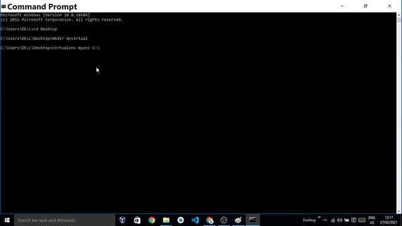The image size is (402, 226).
Task: Open the Desktop toolbar on the taskbar
Action: click(x=309, y=220)
